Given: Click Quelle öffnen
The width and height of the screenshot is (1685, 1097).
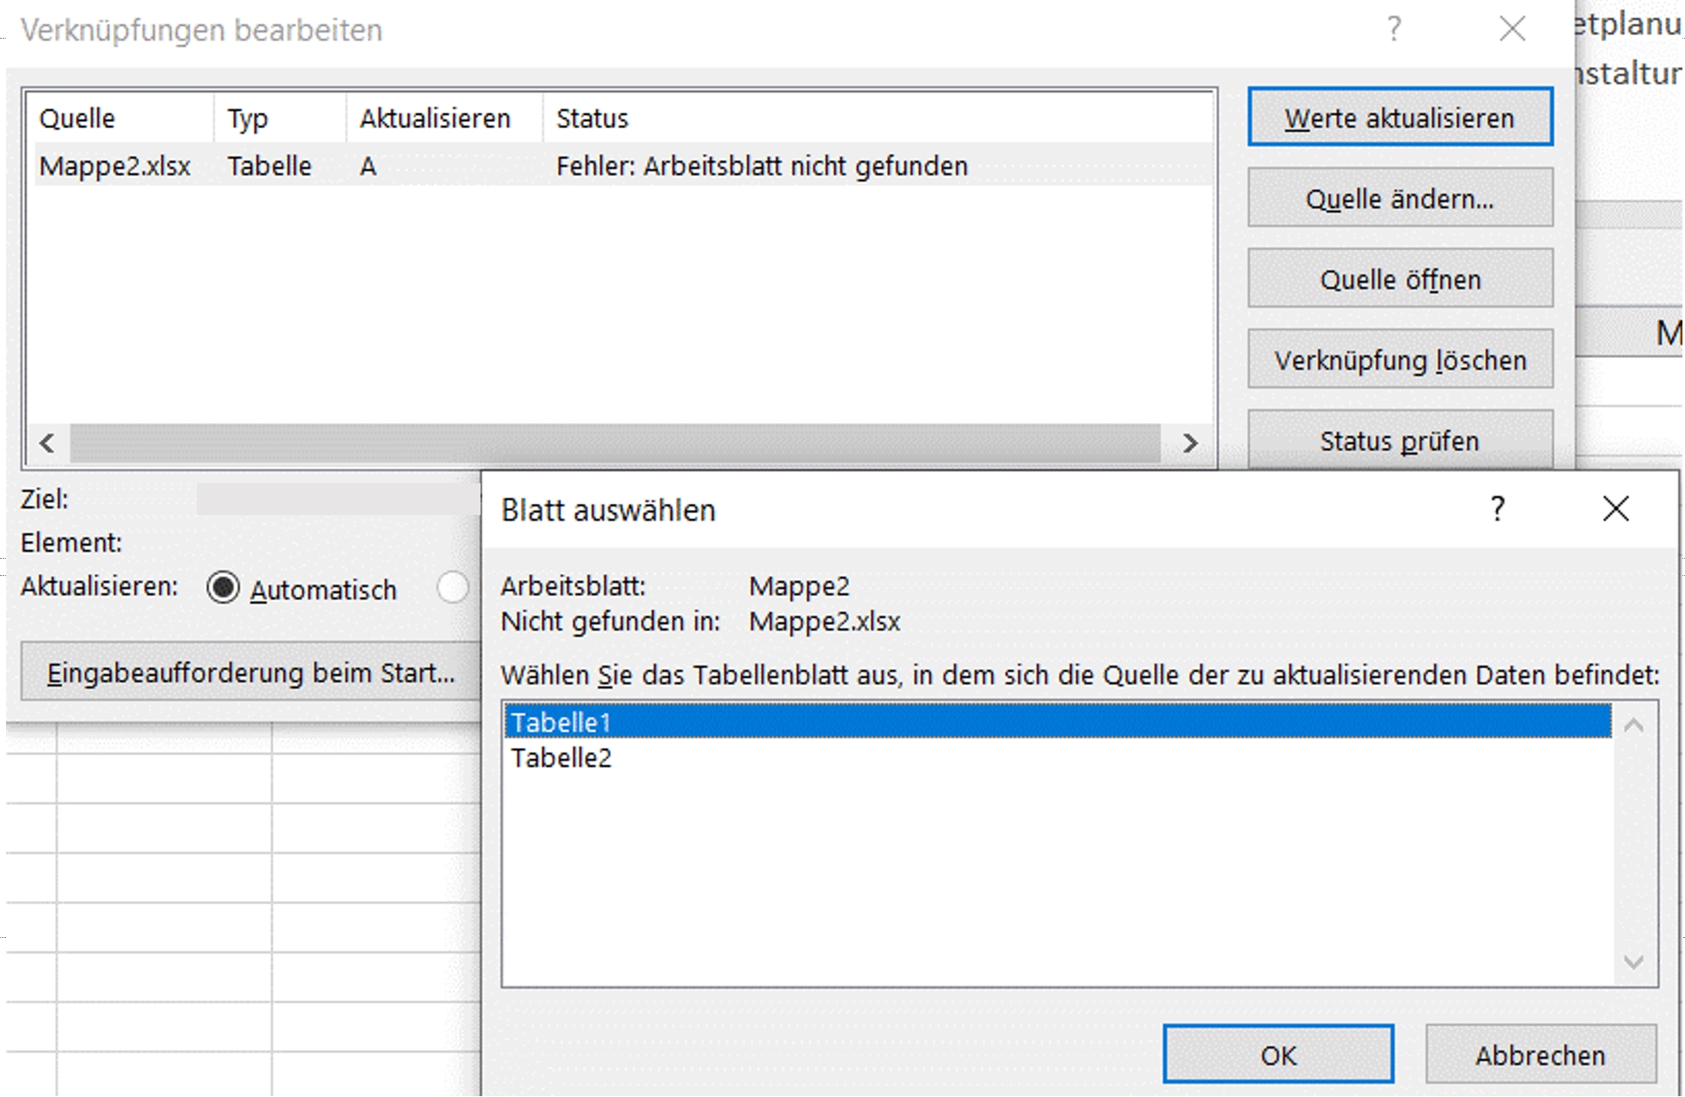Looking at the screenshot, I should [1399, 279].
